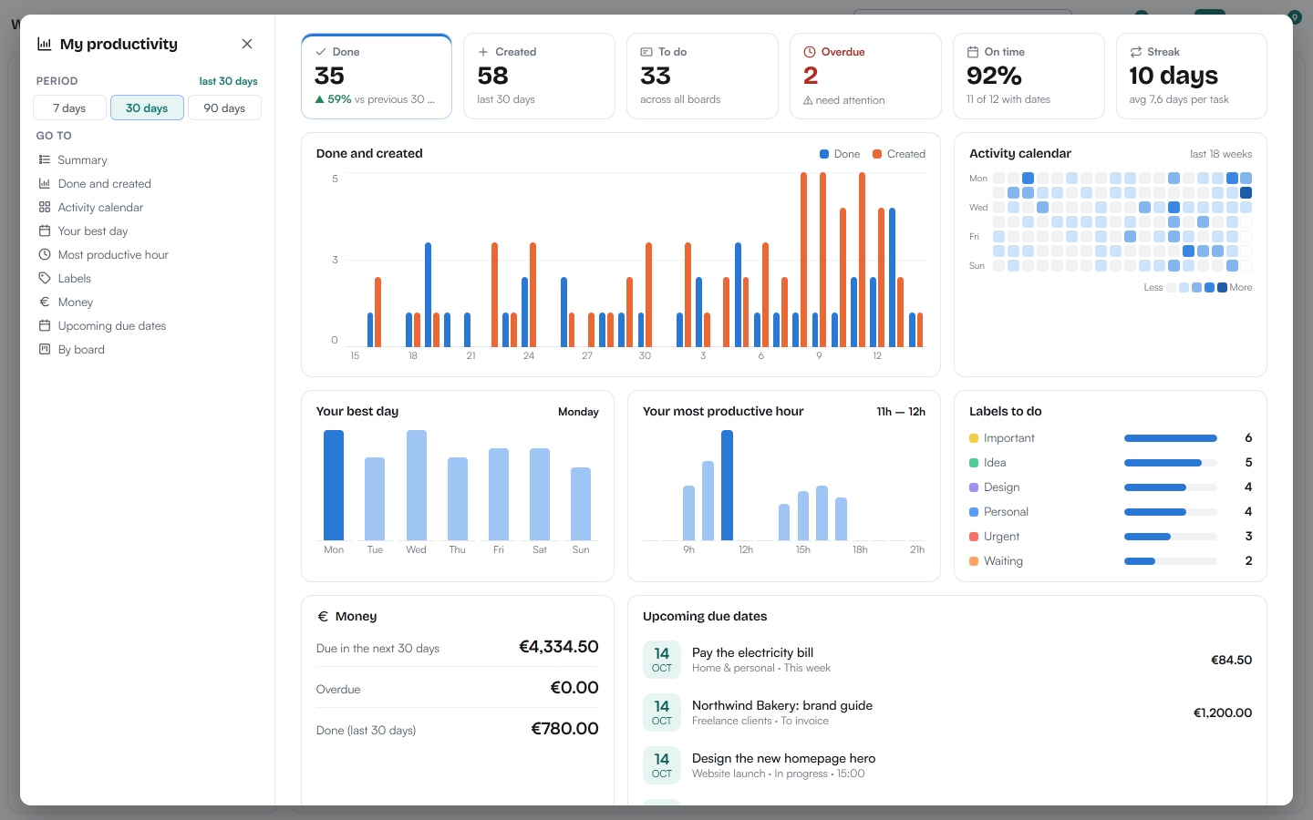Viewport: 1313px width, 820px height.
Task: Select the Personal label row
Action: point(1111,512)
